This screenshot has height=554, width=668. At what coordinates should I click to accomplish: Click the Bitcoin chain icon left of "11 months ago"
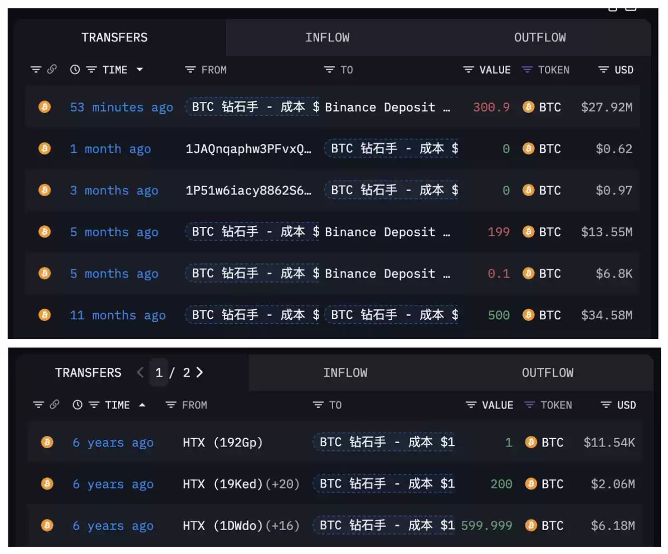[x=45, y=315]
